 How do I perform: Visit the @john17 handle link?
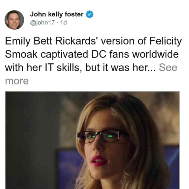42,22
